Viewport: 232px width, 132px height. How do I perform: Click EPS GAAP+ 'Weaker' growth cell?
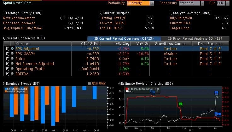click(x=171, y=54)
